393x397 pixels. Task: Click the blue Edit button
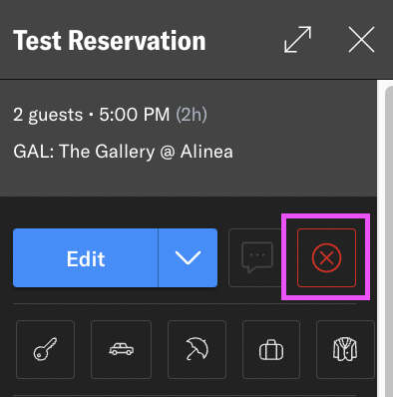pos(86,258)
